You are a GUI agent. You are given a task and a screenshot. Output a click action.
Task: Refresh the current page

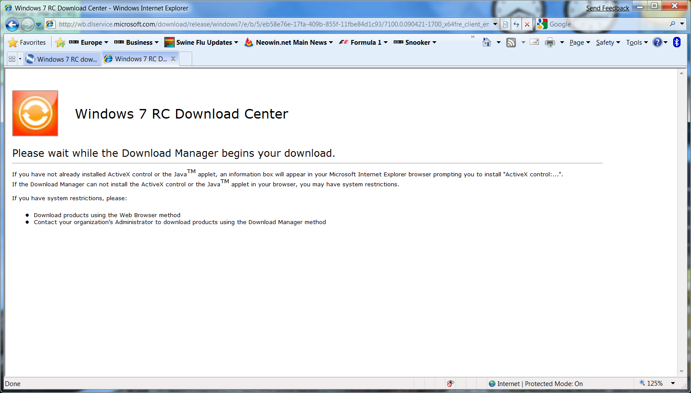516,24
